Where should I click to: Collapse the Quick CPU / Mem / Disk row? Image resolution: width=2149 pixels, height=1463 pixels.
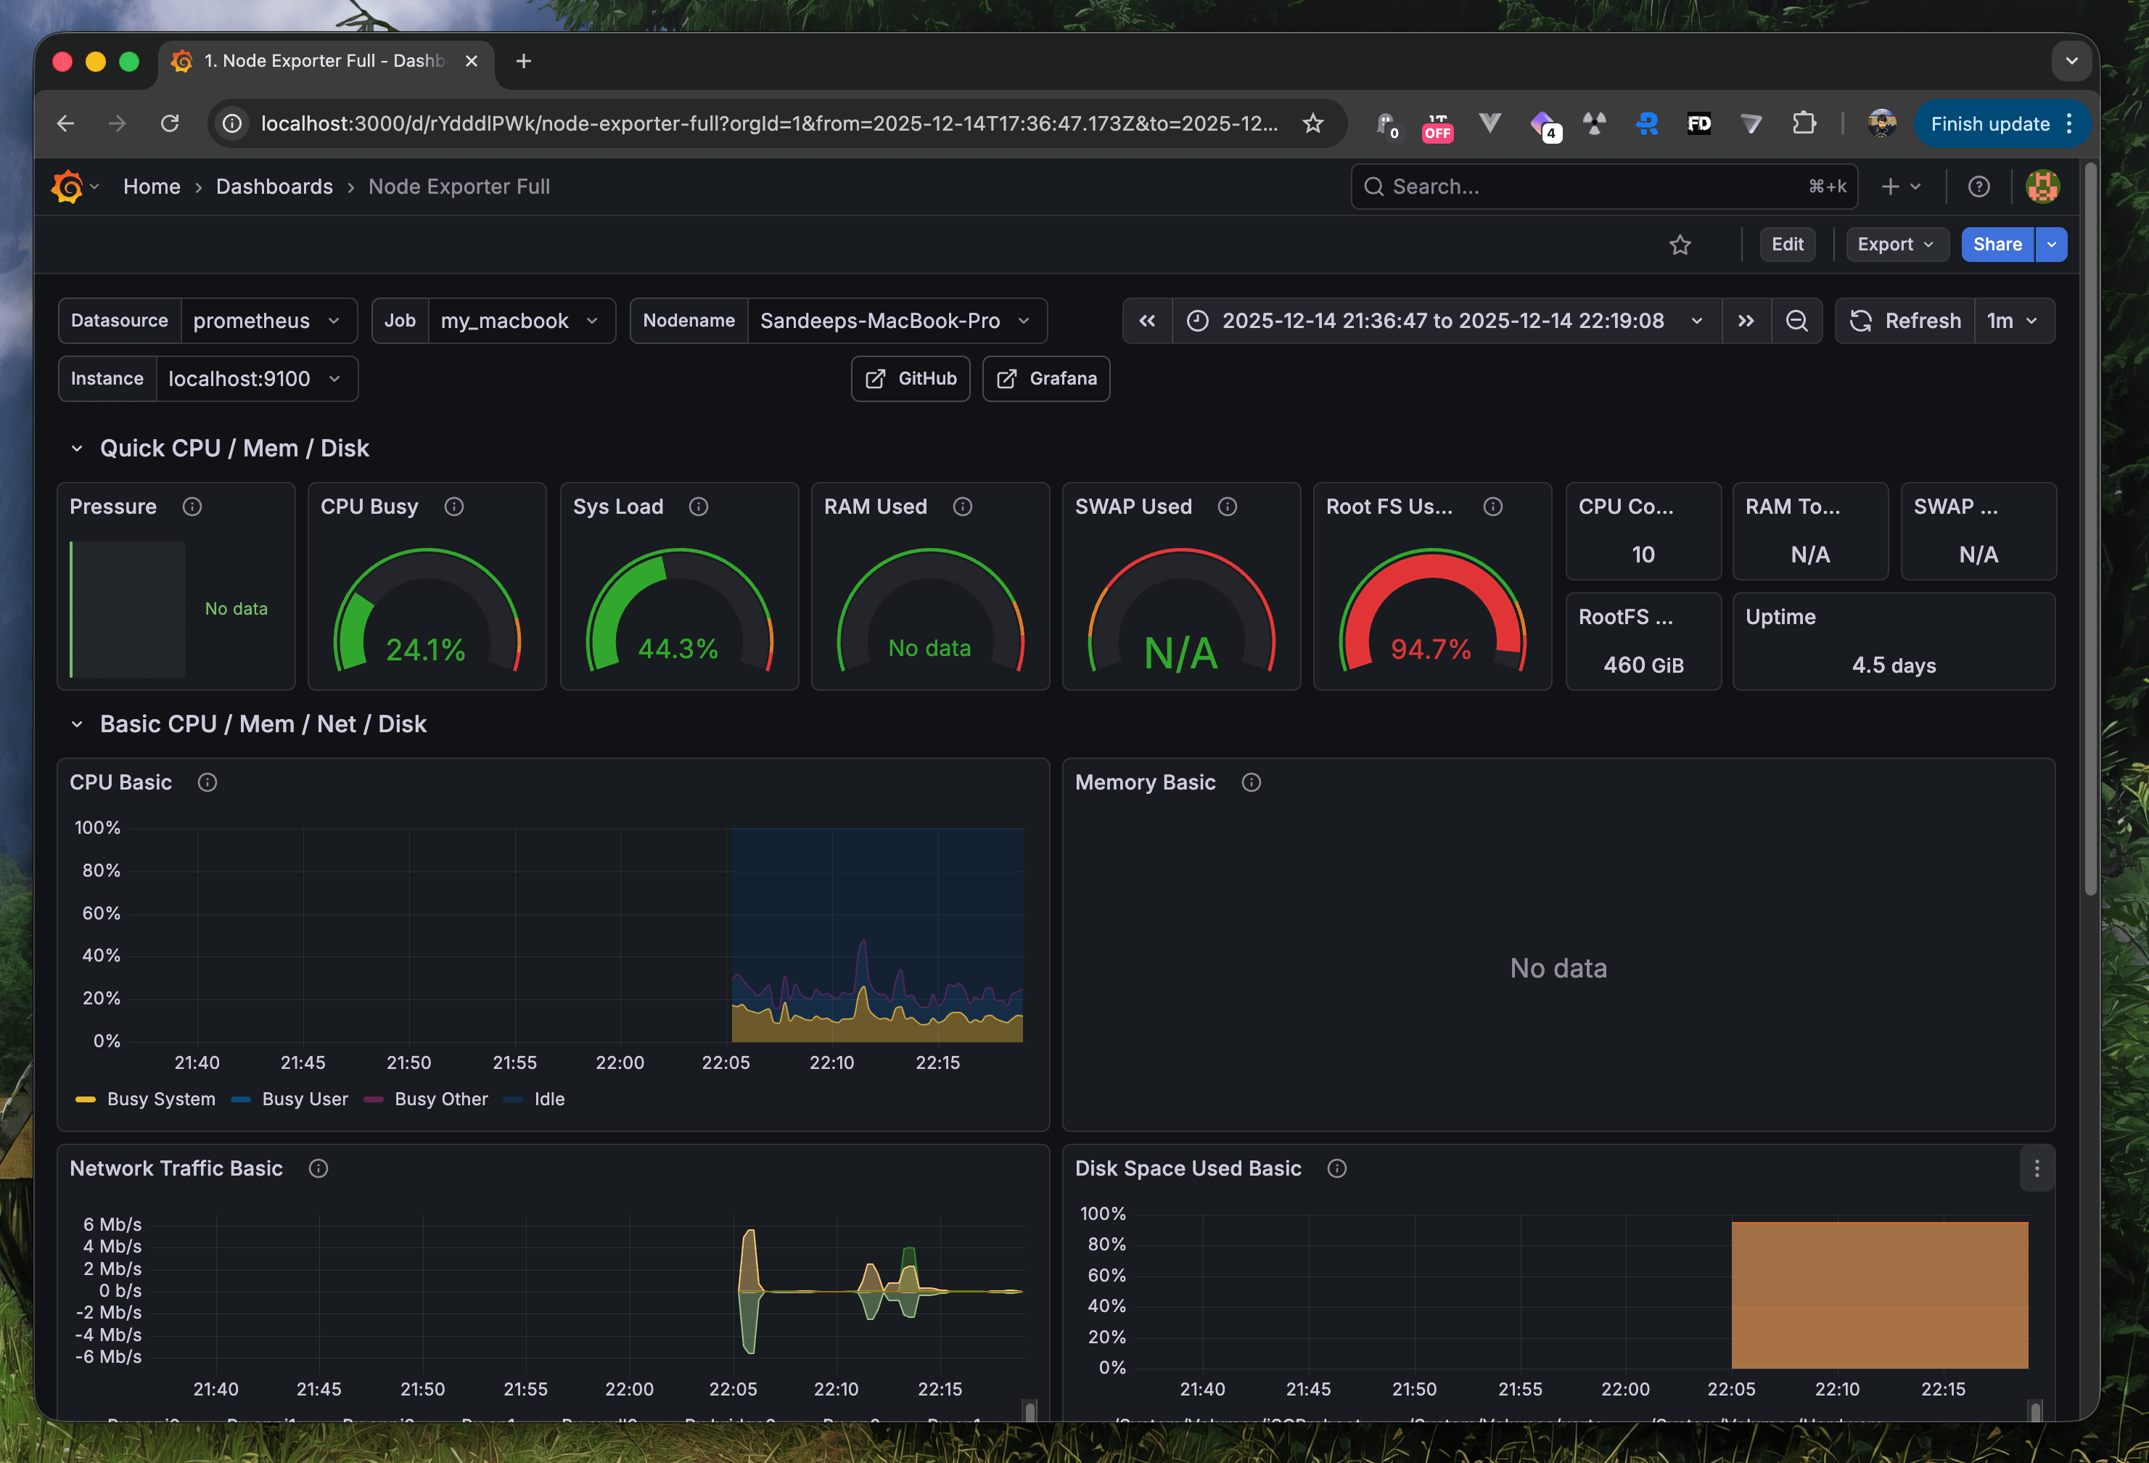pos(77,448)
